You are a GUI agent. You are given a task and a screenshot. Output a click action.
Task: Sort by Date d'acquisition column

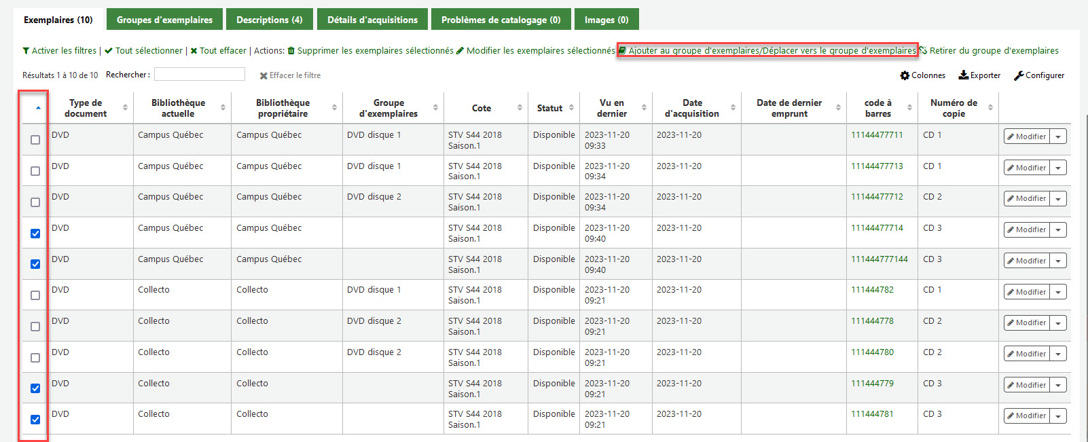(x=696, y=108)
